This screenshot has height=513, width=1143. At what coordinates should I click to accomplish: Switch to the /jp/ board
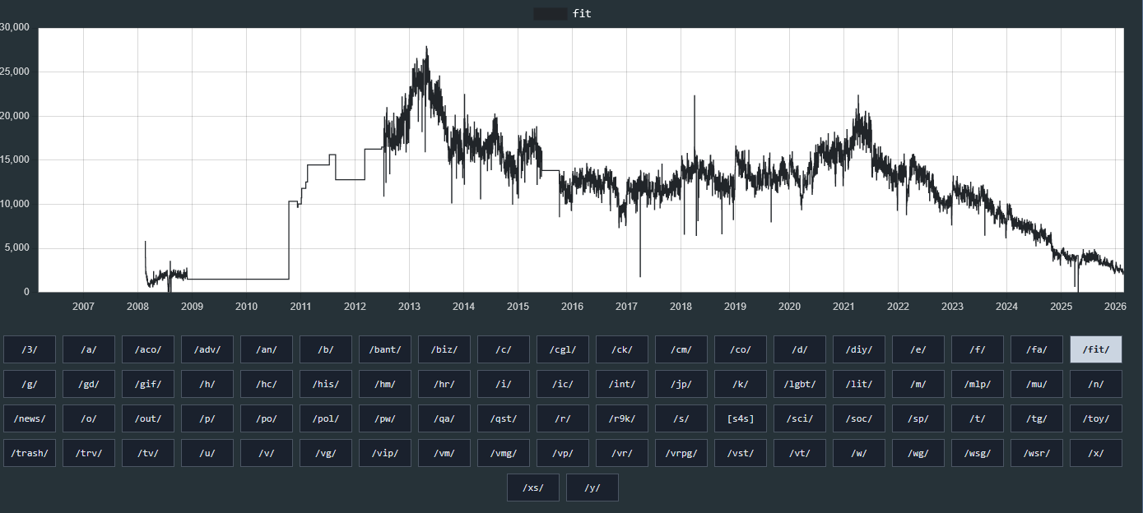coord(681,384)
